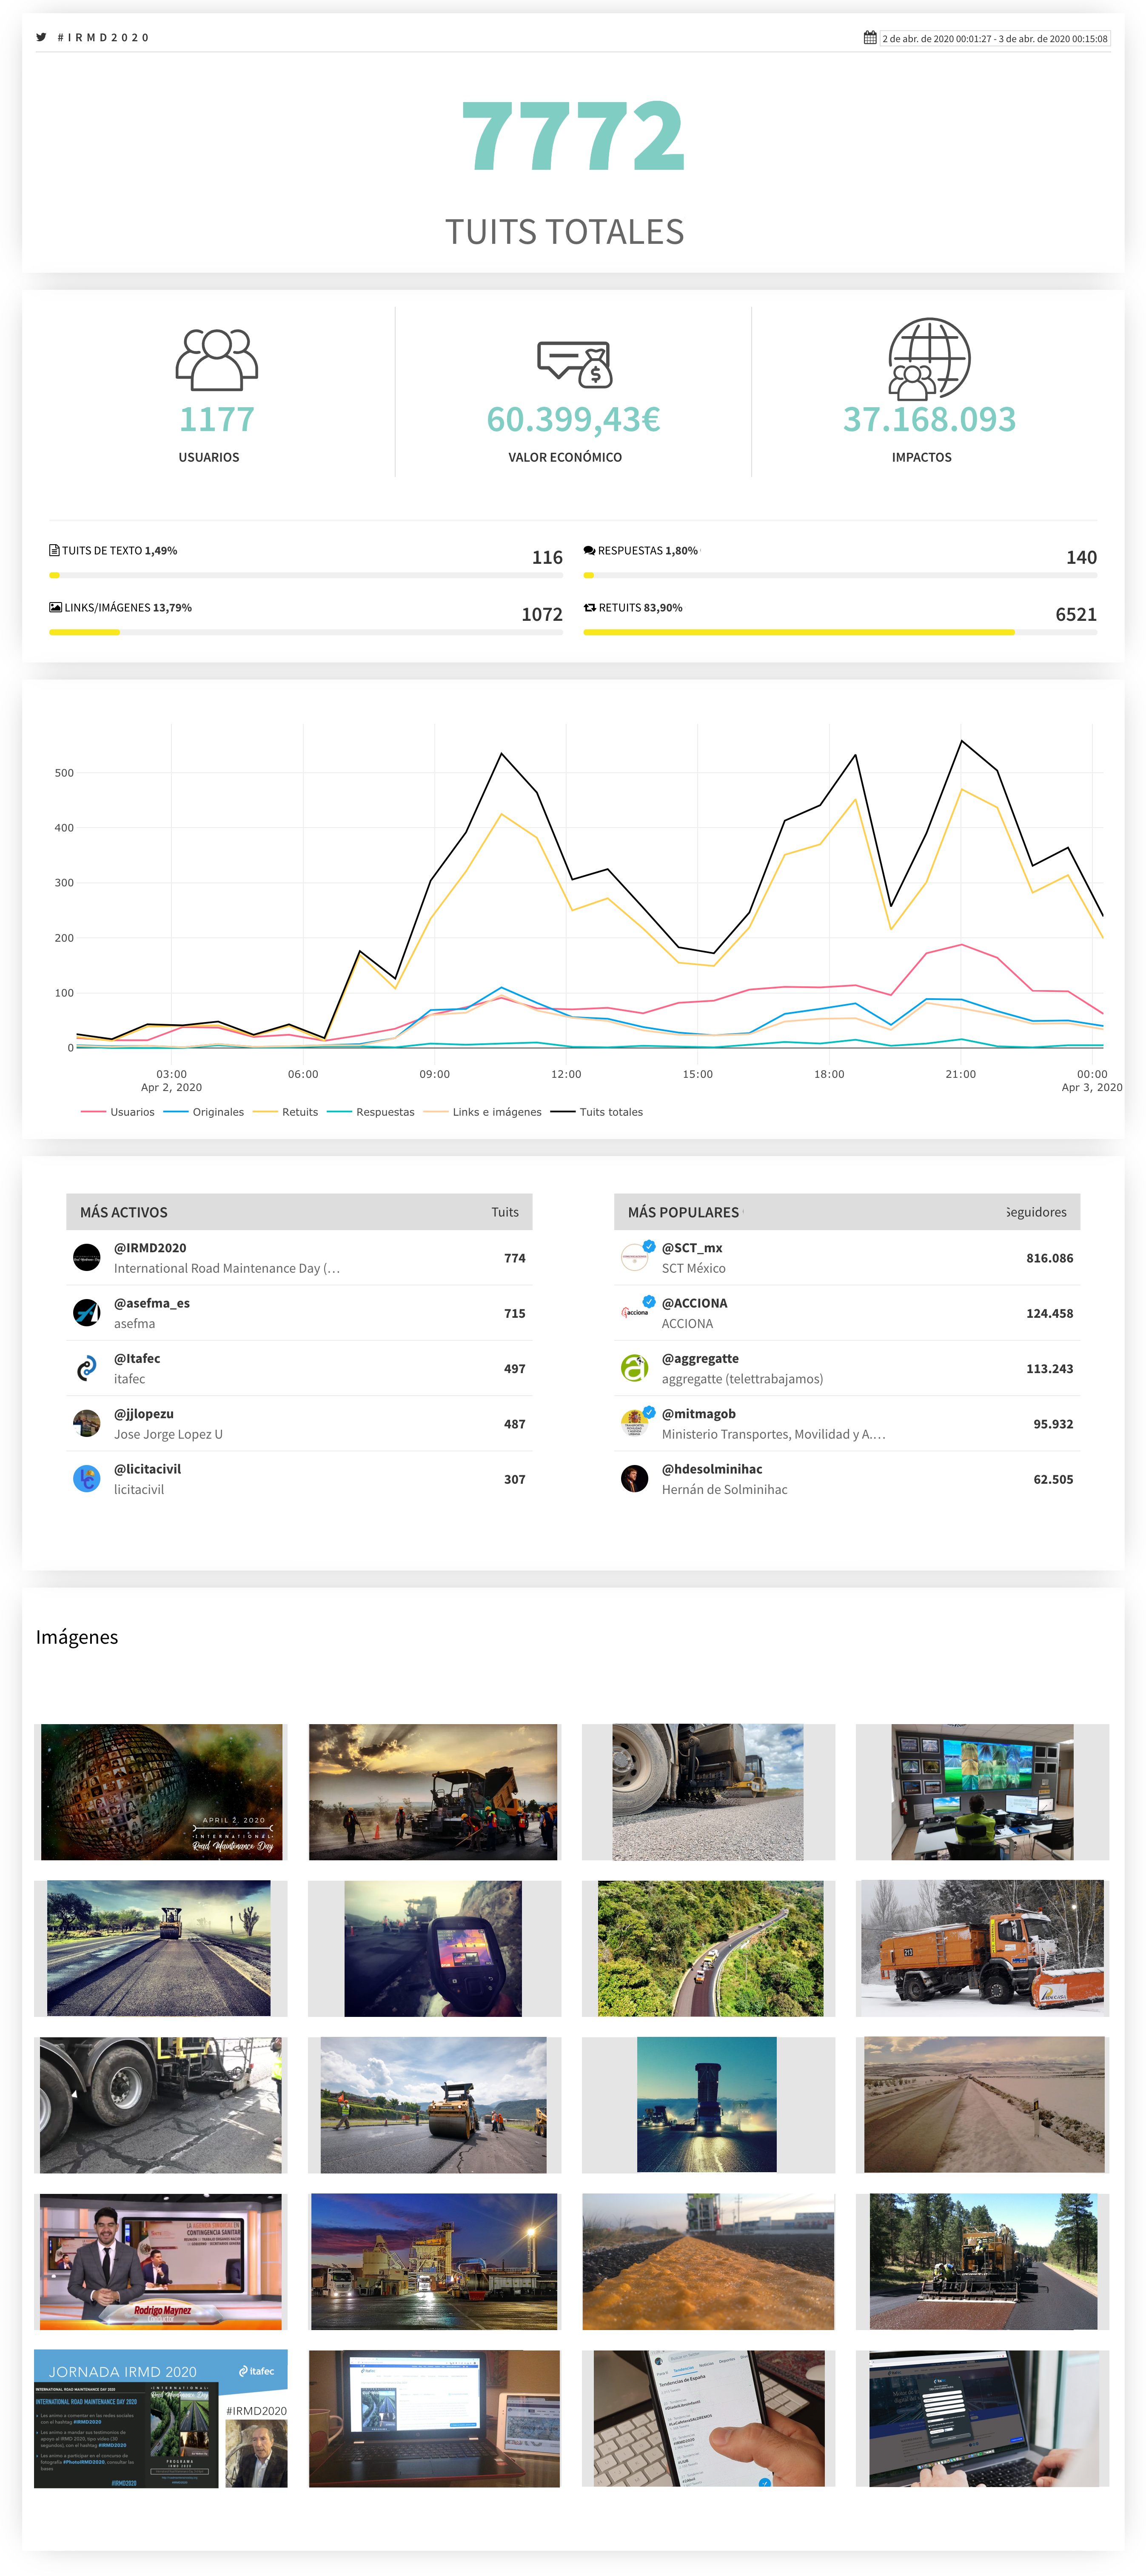This screenshot has width=1146, height=2576.
Task: Click the Tuits column header
Action: (x=505, y=1212)
